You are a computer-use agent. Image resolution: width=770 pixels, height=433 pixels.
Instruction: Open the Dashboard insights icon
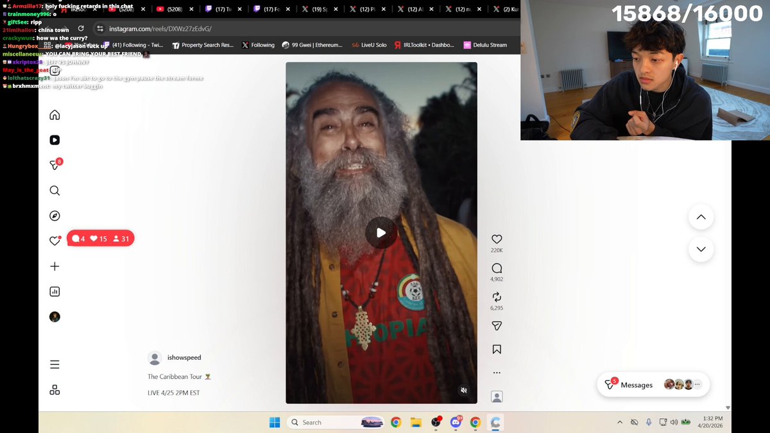tap(55, 291)
